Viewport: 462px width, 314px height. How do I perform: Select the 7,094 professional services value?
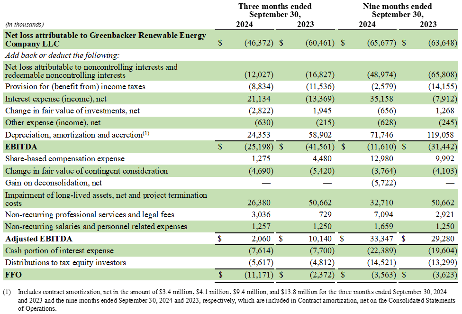[383, 215]
